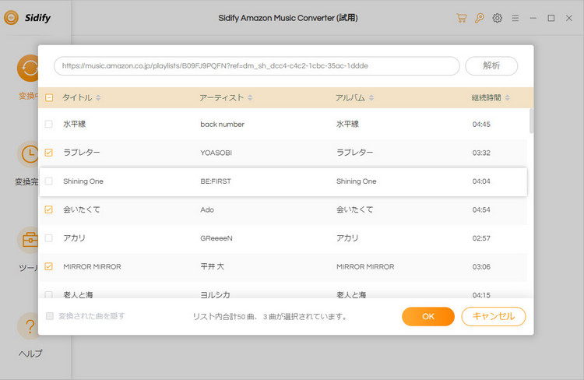Uncheck the ラブレター song checkbox
Screen dimensions: 584x380
click(x=49, y=153)
